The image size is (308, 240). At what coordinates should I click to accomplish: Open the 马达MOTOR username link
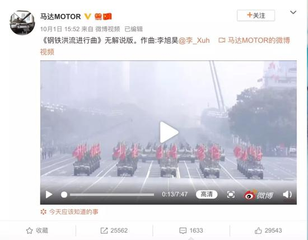pyautogui.click(x=60, y=16)
